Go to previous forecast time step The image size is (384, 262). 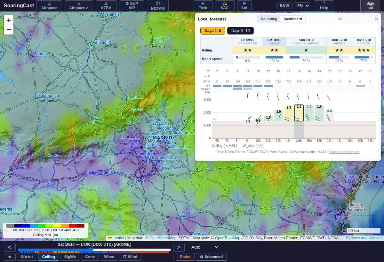click(x=10, y=247)
